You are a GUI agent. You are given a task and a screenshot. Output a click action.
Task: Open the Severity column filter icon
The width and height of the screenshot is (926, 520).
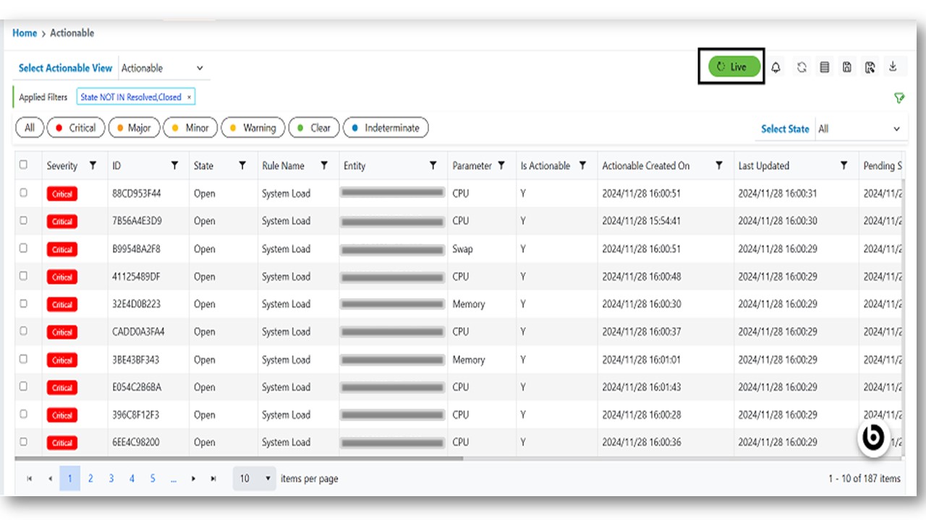point(93,165)
